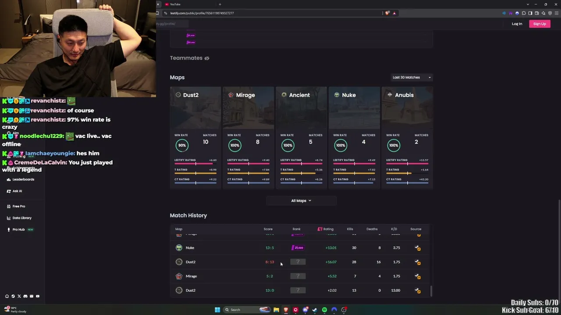The height and width of the screenshot is (315, 561).
Task: Click the Nuke map icon in the Maps section
Action: click(337, 95)
